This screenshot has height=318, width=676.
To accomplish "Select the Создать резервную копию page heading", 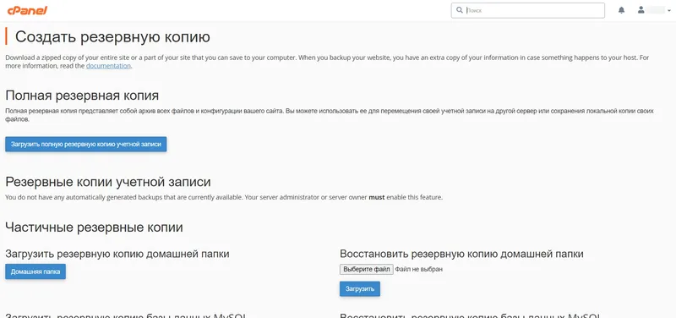I will click(x=112, y=37).
